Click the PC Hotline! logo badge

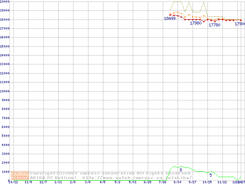click(20, 178)
